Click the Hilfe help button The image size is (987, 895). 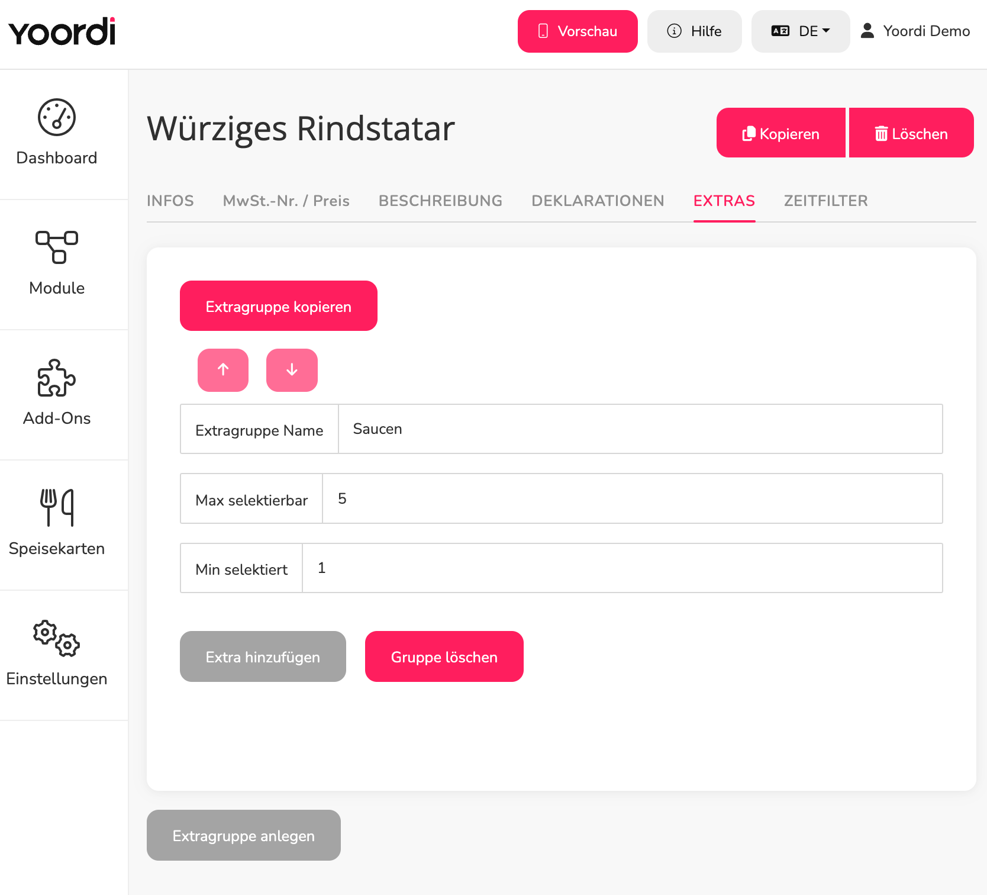coord(695,31)
